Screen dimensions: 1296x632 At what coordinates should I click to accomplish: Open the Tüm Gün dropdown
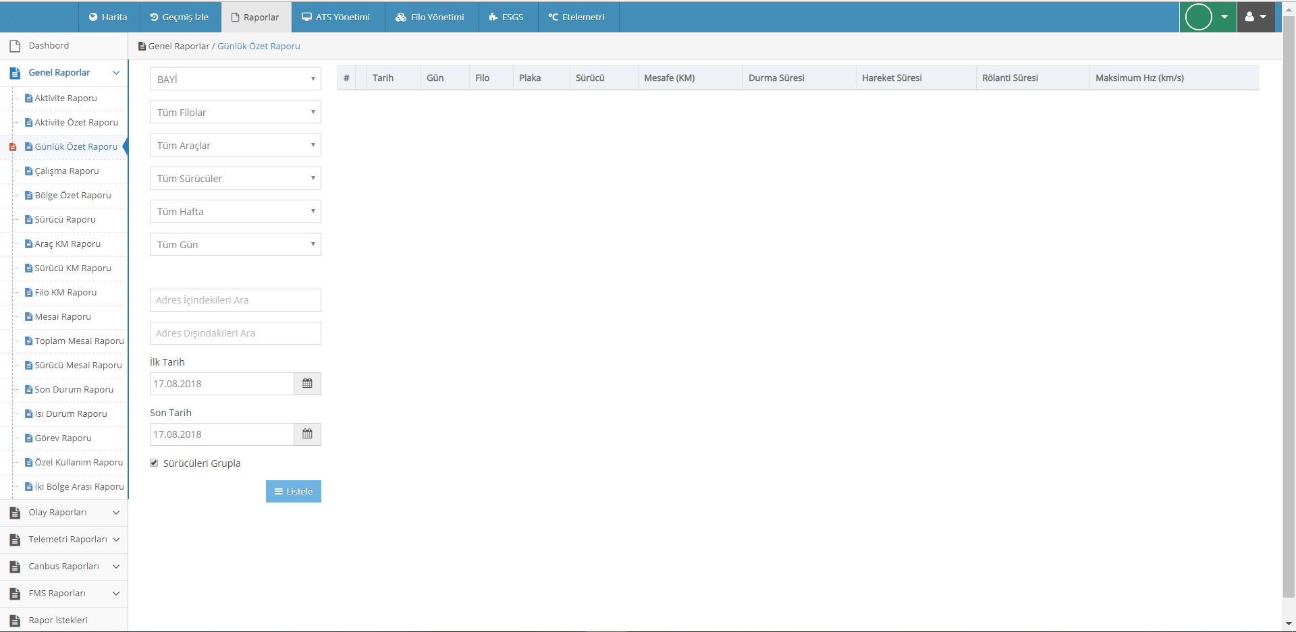pyautogui.click(x=235, y=244)
